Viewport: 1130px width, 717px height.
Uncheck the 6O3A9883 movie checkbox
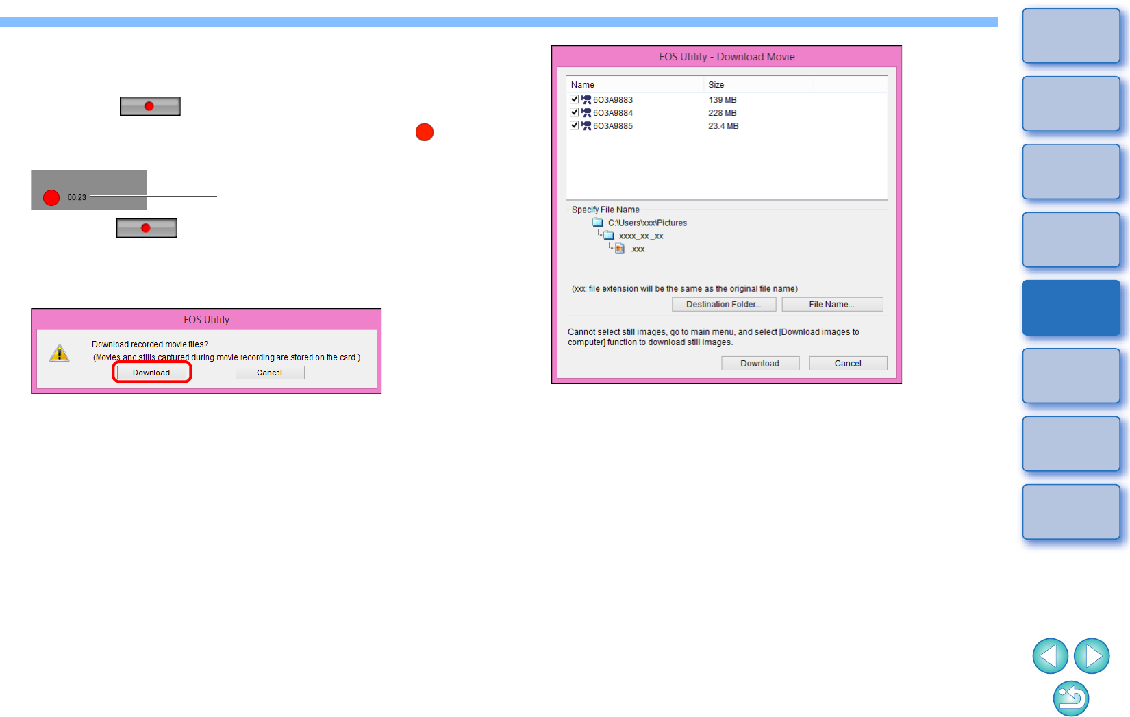pos(575,99)
